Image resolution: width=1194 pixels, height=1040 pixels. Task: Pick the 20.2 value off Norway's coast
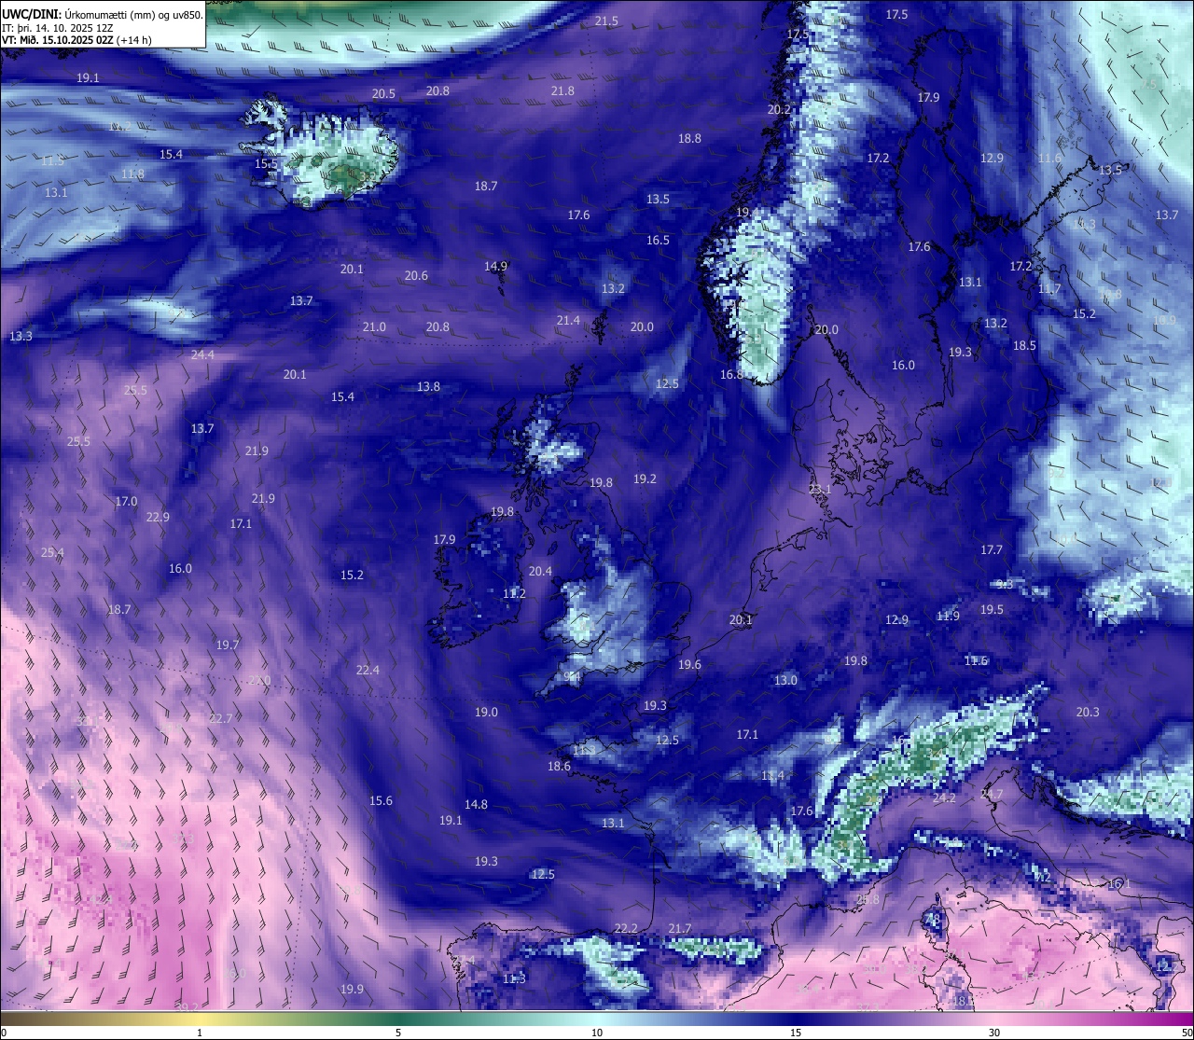(x=779, y=109)
